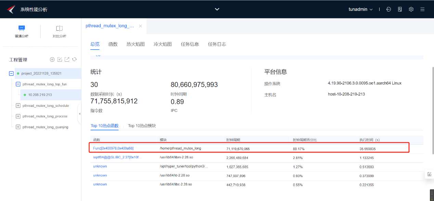The height and width of the screenshot is (201, 434).
Task: Select Top 10热点函数 tab
Action: [104, 126]
